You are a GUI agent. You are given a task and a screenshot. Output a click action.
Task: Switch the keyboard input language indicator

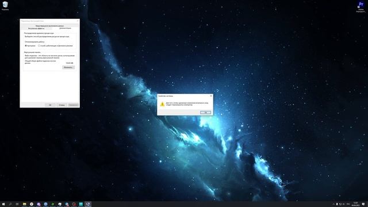click(x=348, y=204)
